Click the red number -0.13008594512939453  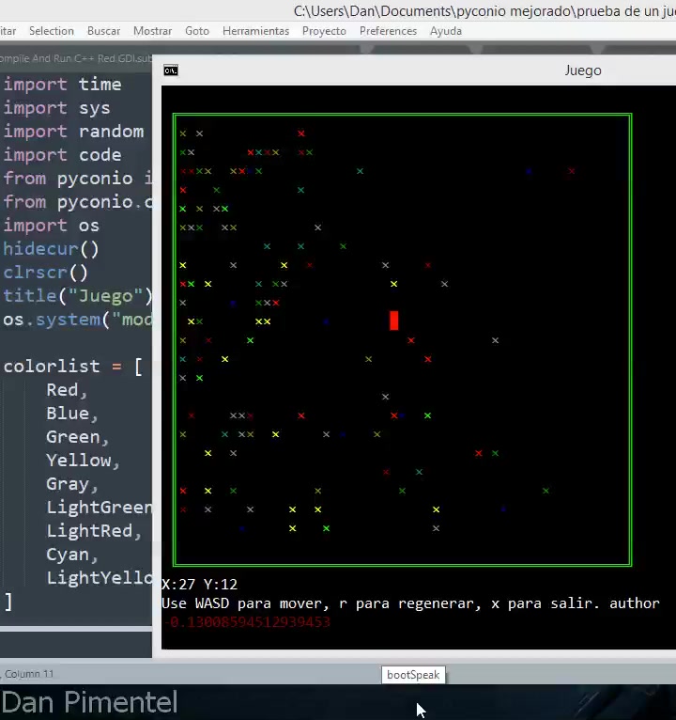click(x=248, y=622)
